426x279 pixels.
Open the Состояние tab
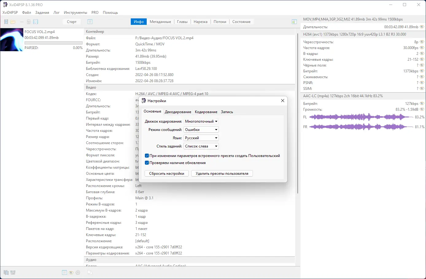242,22
